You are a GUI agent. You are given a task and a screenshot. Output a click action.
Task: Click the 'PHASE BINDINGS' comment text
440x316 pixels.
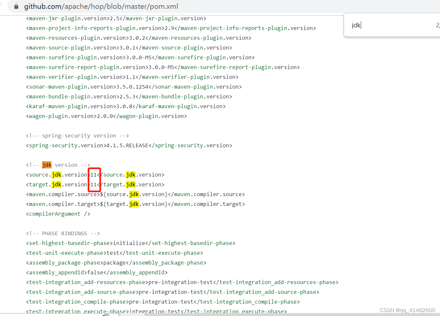64,233
